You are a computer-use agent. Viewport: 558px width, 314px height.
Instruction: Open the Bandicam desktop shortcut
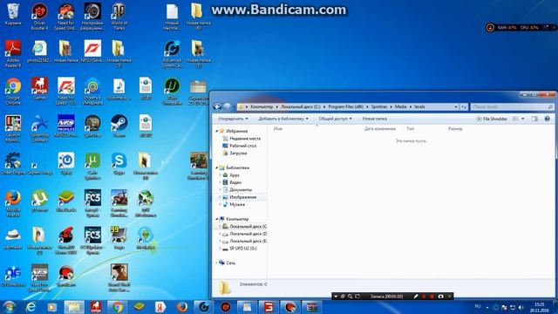point(66,276)
